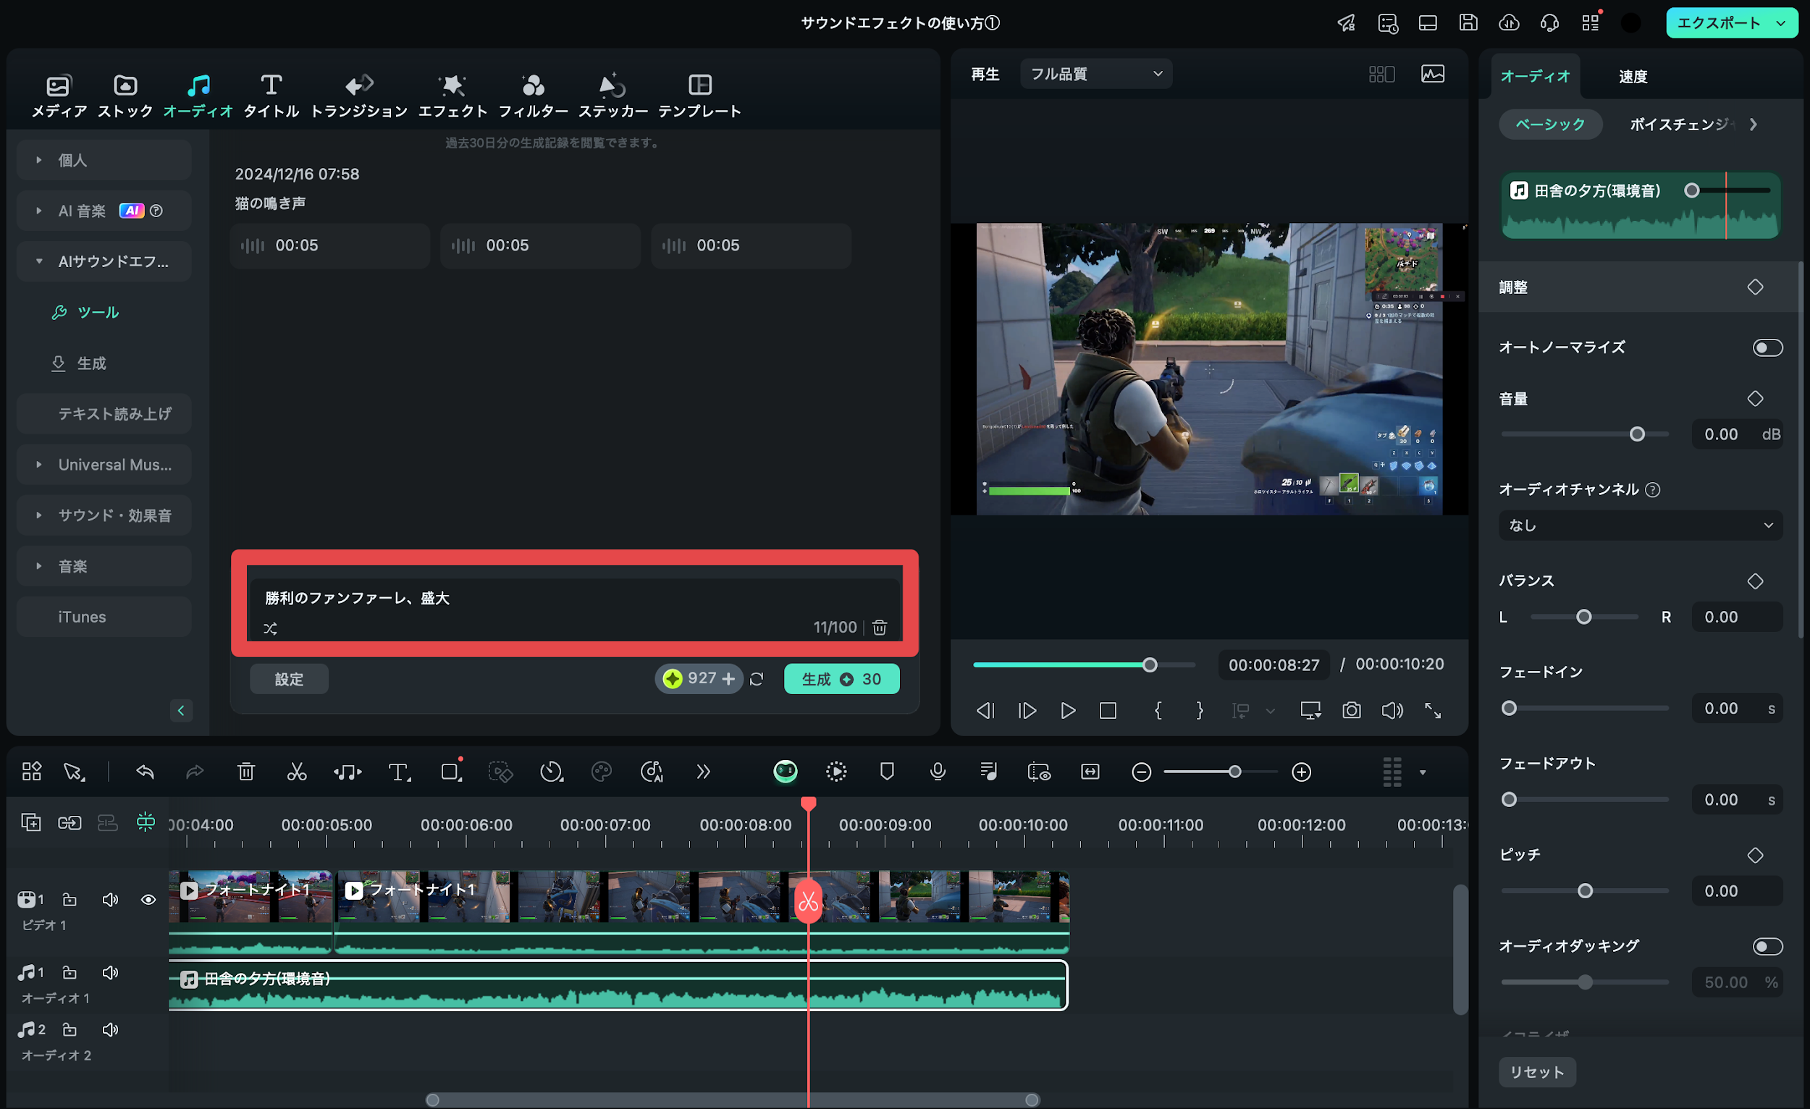Lock the Video 1 track
This screenshot has height=1109, width=1810.
point(69,900)
